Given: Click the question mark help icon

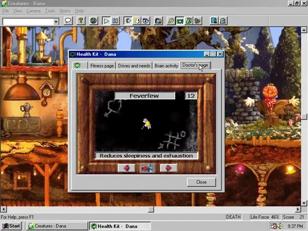Looking at the screenshot, I should coord(81,20).
